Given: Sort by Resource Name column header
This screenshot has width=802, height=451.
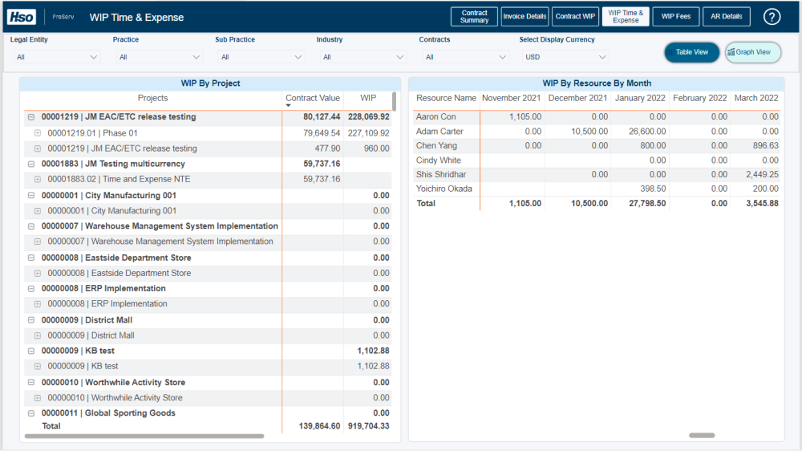Looking at the screenshot, I should (446, 98).
